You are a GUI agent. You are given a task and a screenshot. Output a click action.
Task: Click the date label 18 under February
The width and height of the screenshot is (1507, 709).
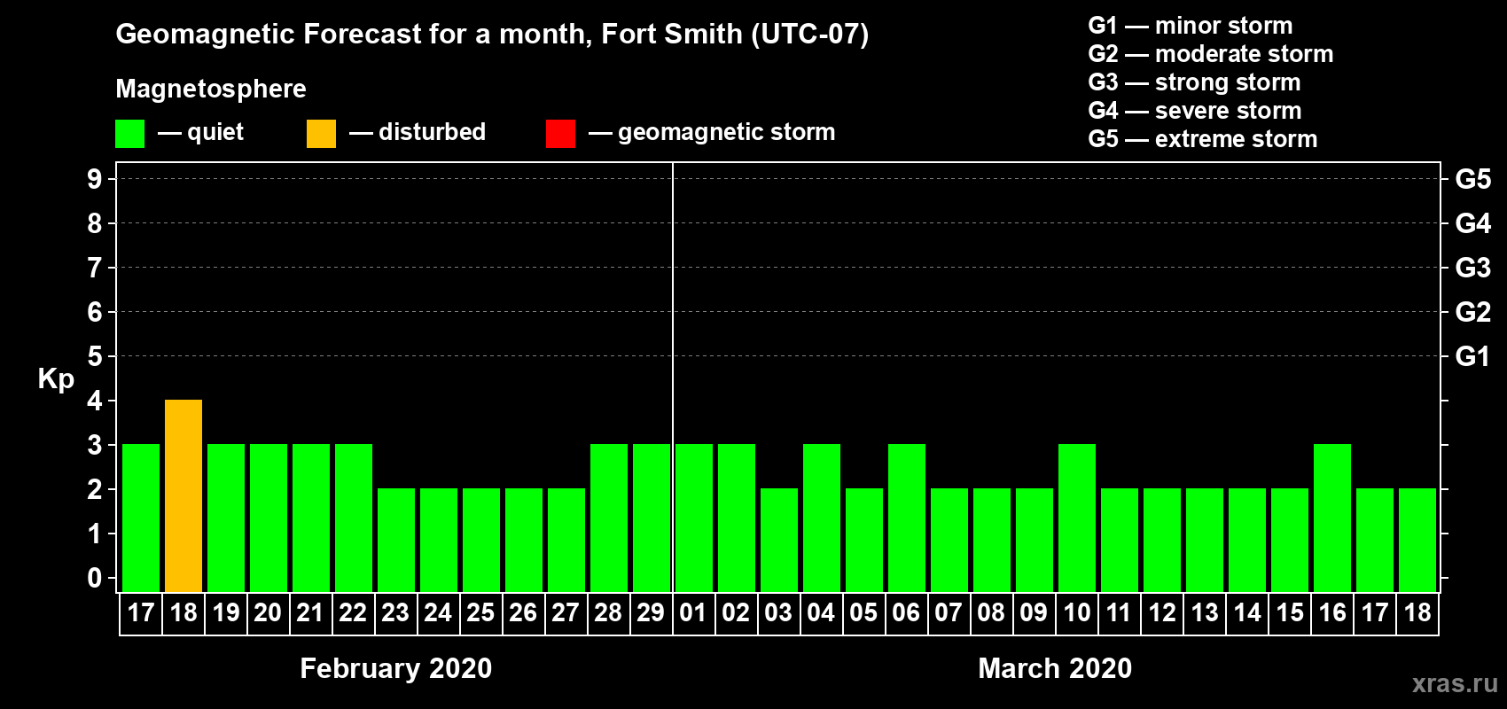pyautogui.click(x=183, y=612)
